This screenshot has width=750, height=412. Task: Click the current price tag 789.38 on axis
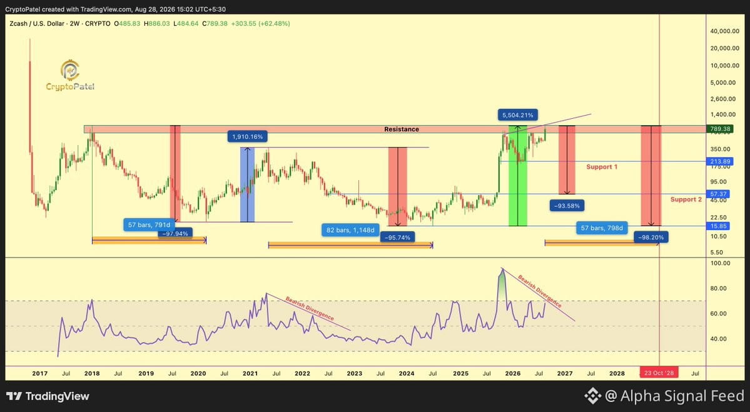click(719, 129)
